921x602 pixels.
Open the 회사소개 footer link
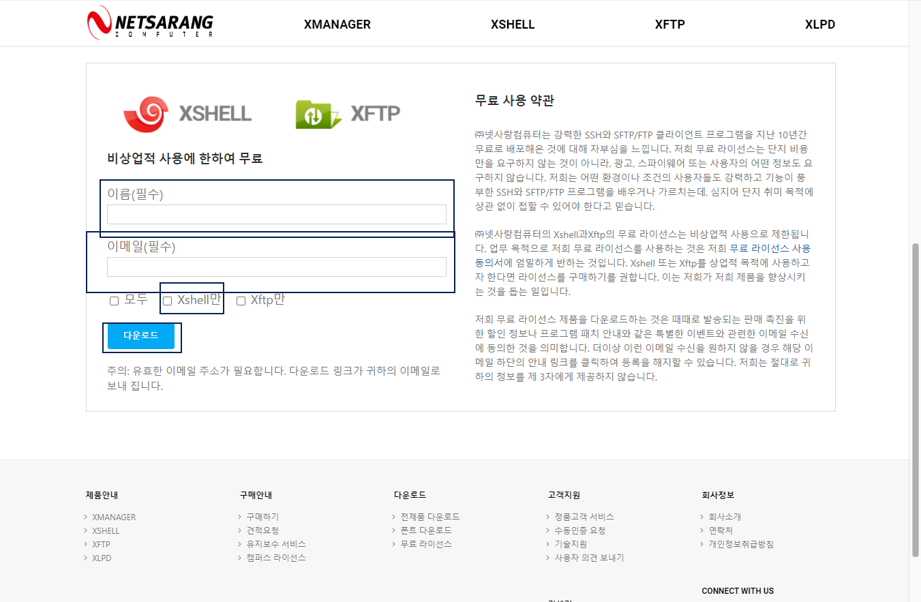725,517
